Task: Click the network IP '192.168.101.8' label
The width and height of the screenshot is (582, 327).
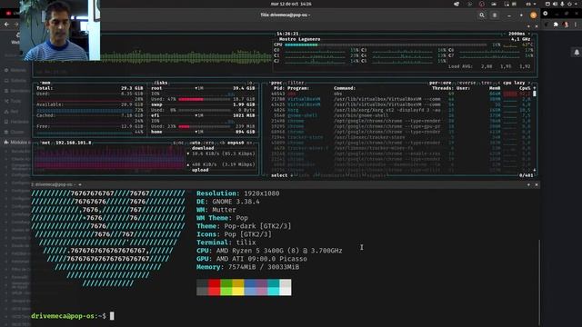Action: coord(73,143)
